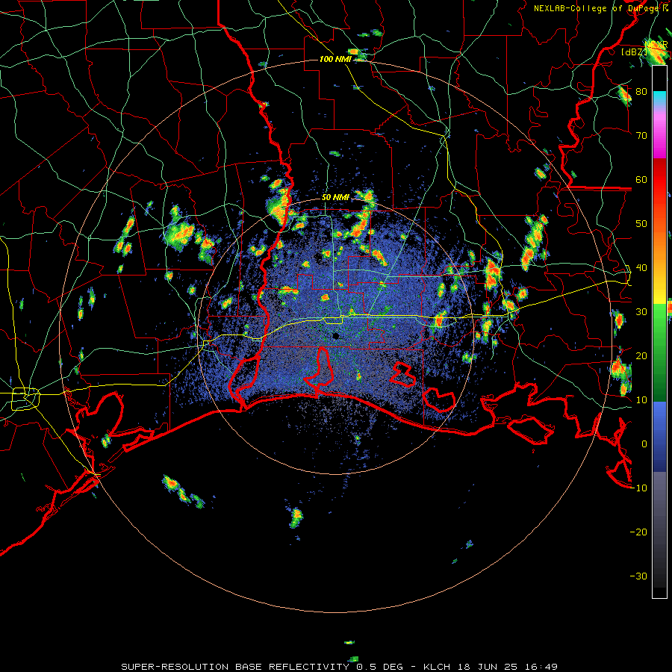Click the "100 NMI" range ring label

pos(335,59)
